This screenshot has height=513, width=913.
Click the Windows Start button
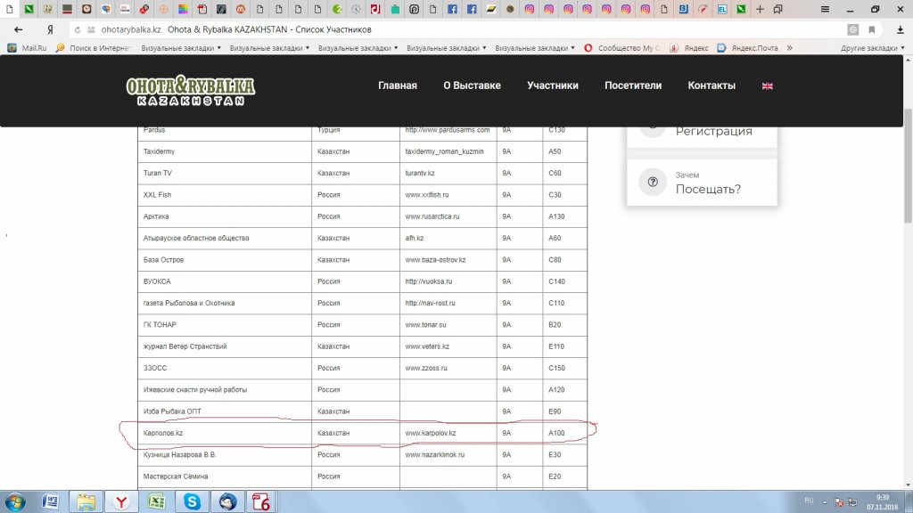17,502
